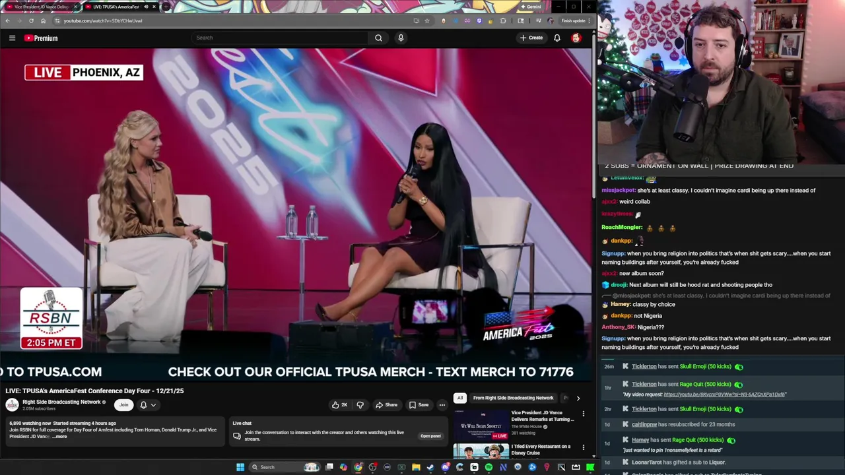Click the live video player
Image resolution: width=845 pixels, height=475 pixels.
296,214
